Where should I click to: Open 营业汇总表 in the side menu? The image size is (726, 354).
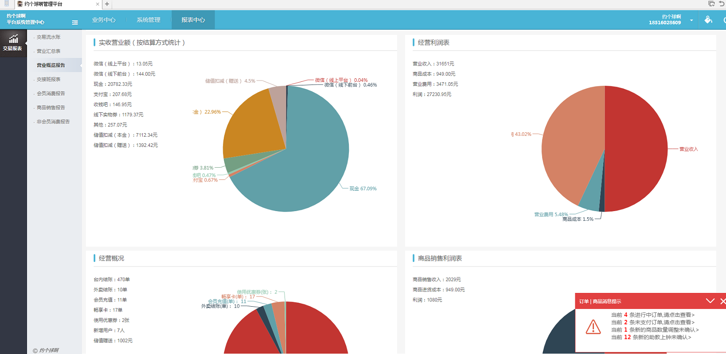click(x=48, y=51)
